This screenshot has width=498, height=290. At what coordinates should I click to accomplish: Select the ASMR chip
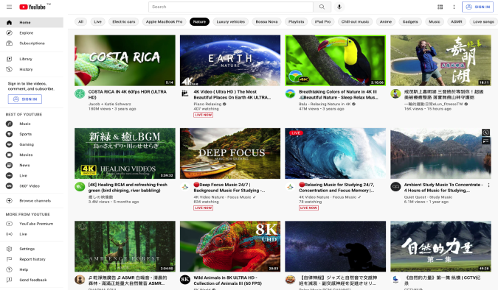(457, 22)
